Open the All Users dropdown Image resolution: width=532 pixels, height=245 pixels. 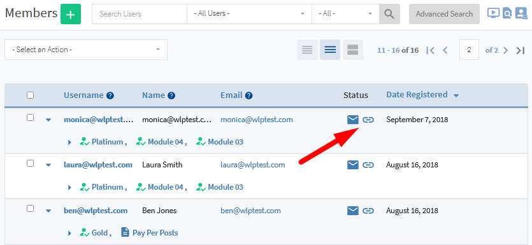[249, 14]
